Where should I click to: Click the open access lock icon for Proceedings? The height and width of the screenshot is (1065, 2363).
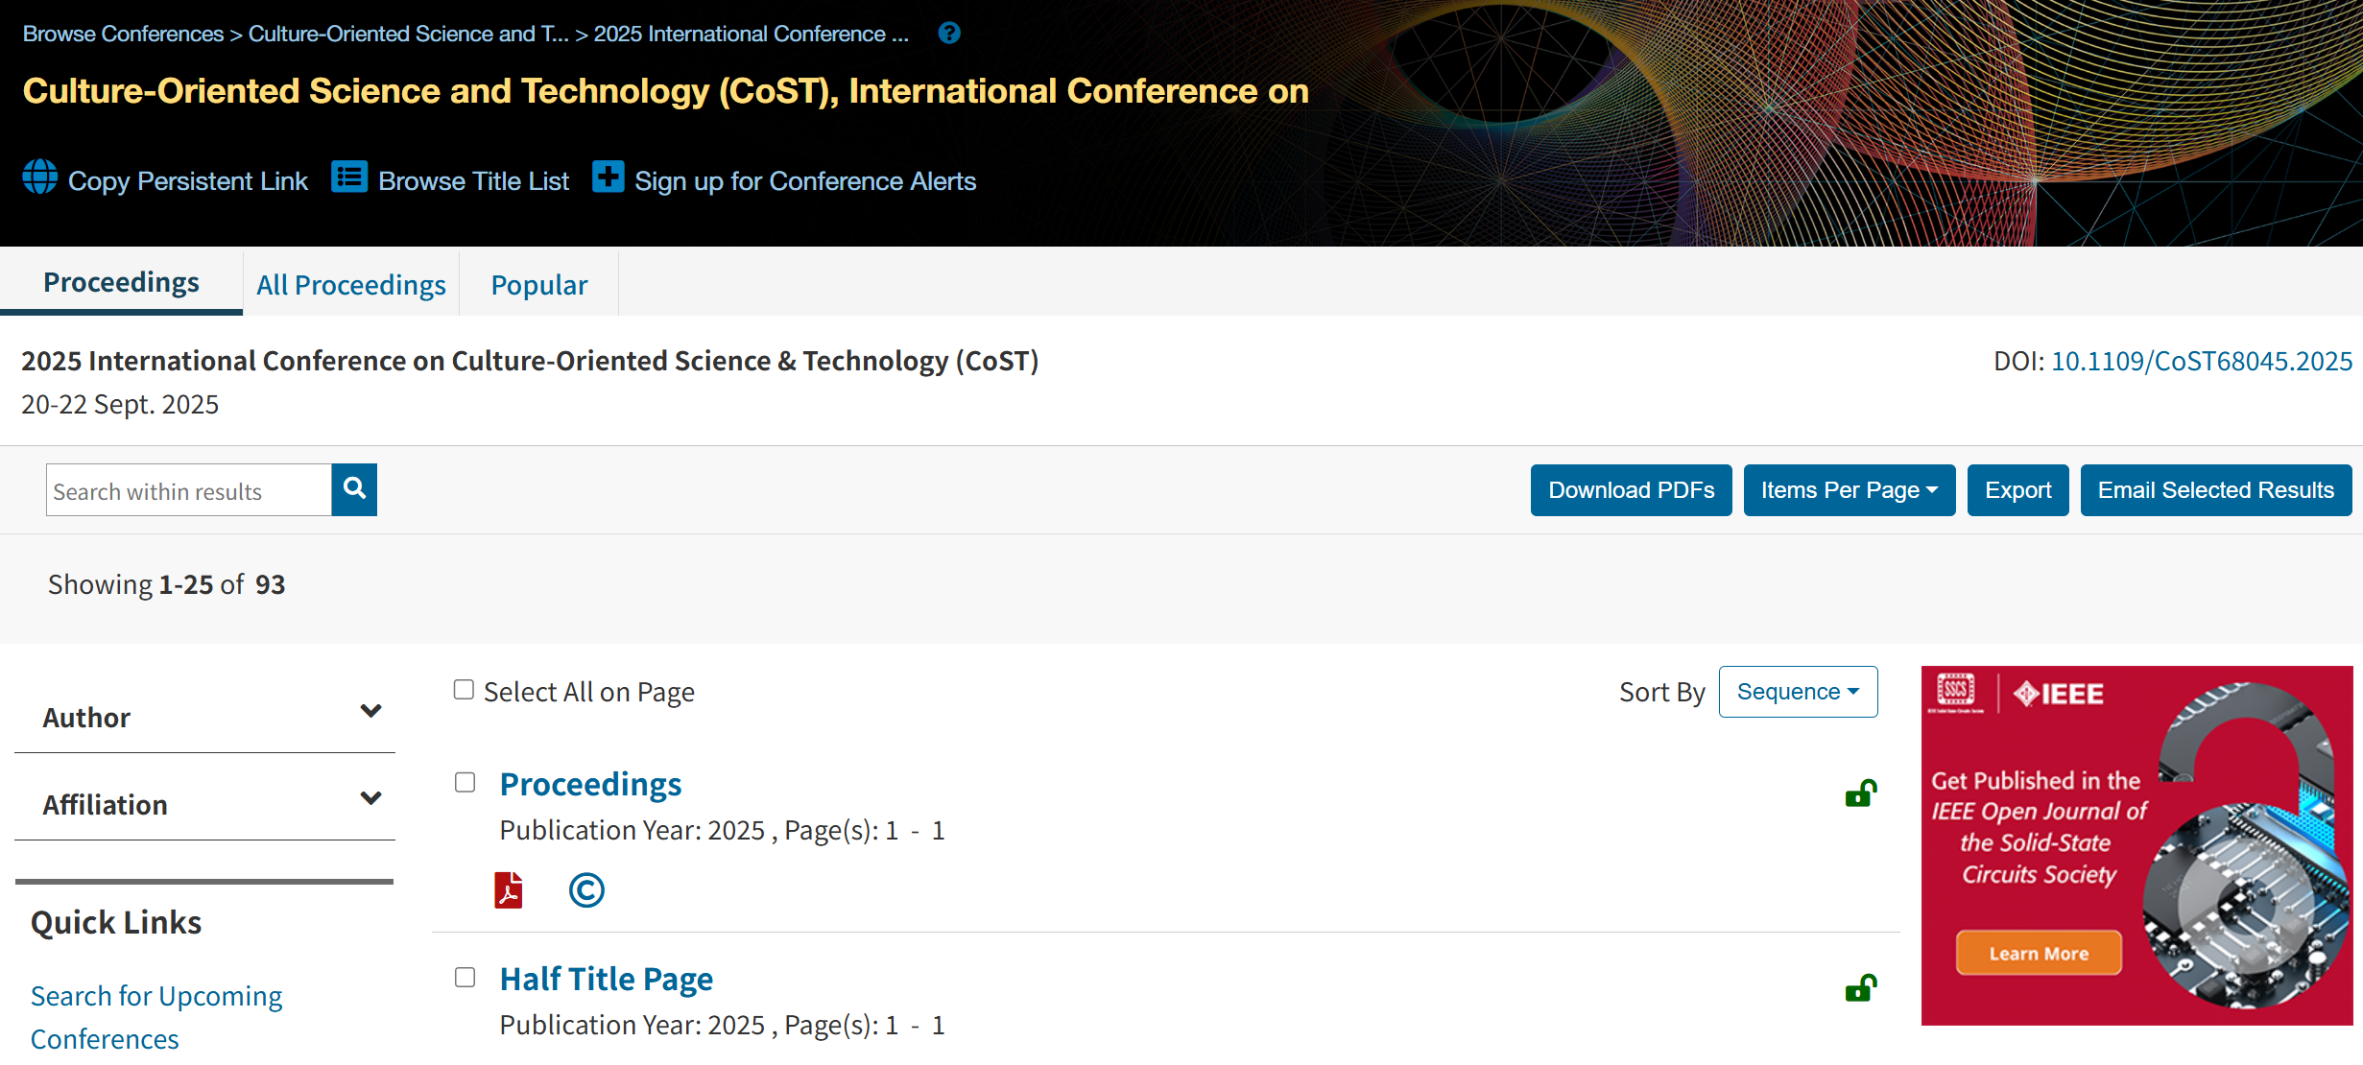[1860, 793]
